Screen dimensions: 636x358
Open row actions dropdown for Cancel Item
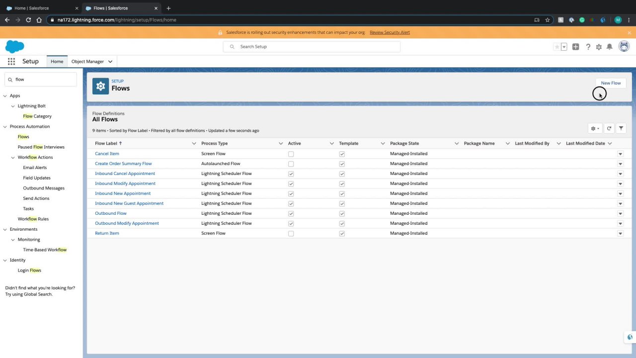(620, 154)
